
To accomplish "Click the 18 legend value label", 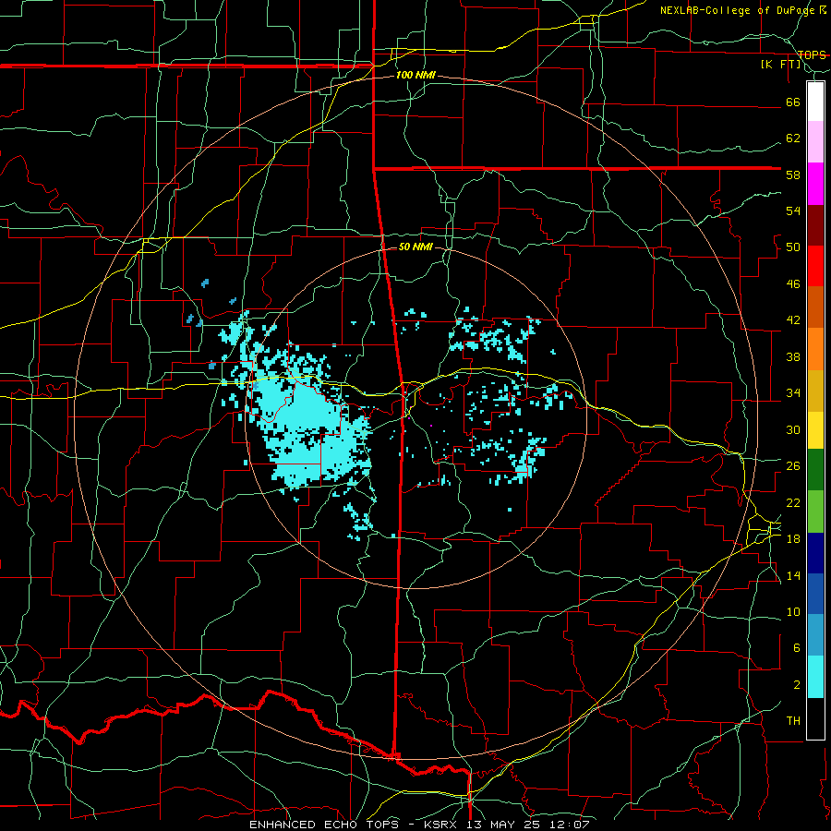I will (793, 539).
